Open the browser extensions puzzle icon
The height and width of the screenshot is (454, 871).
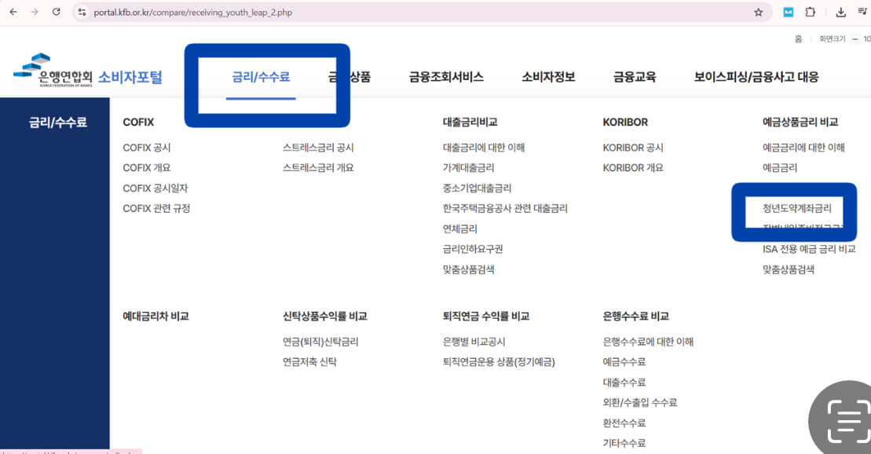(x=811, y=13)
